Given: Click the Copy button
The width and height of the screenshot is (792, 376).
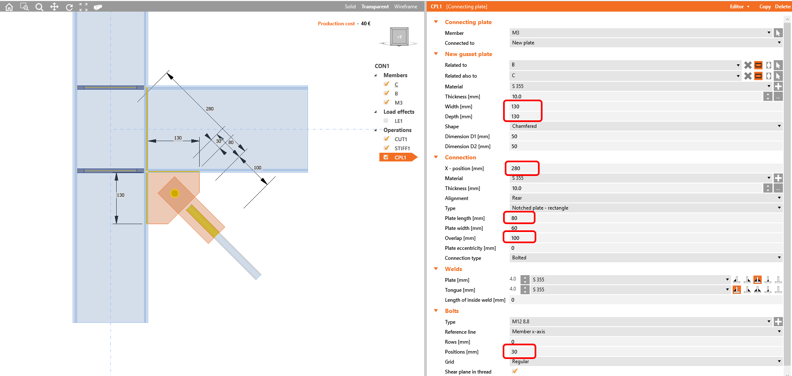Looking at the screenshot, I should (x=765, y=7).
